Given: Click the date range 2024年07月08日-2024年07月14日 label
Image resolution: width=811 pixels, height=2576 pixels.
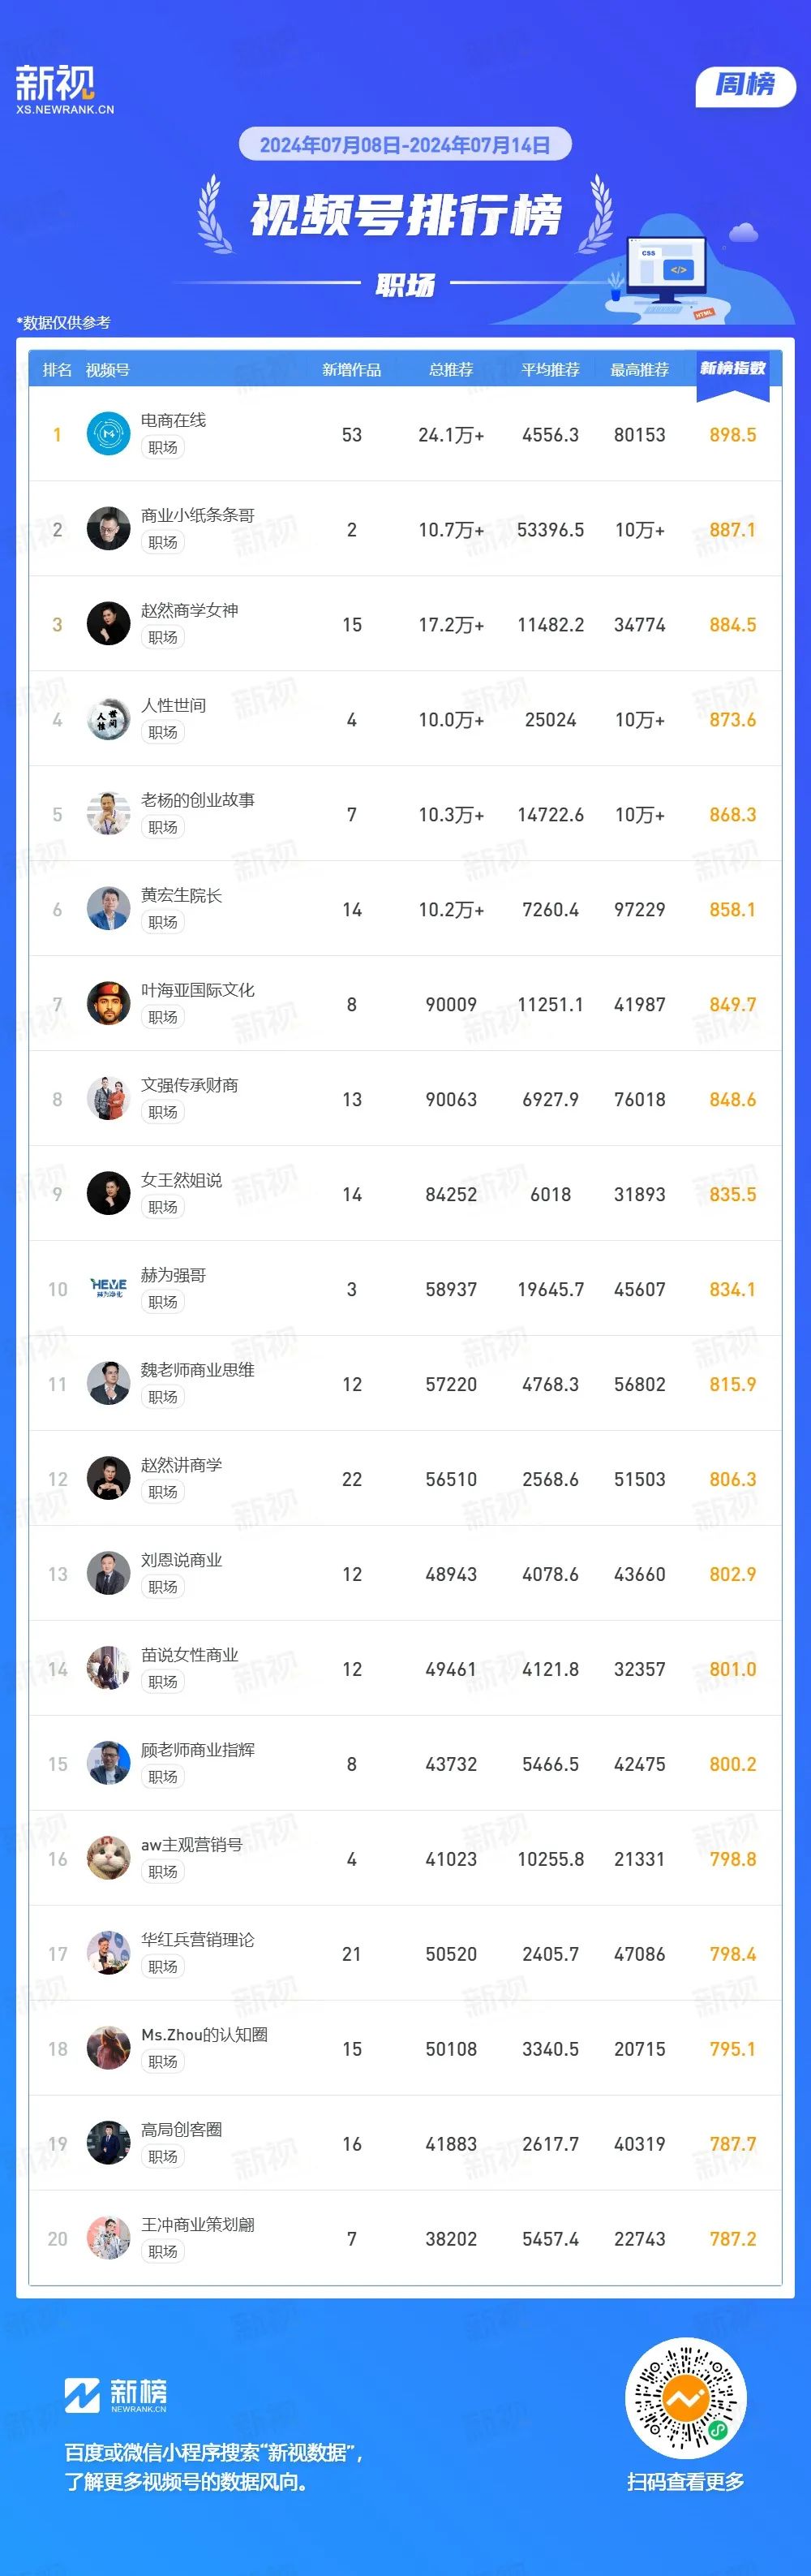Looking at the screenshot, I should [405, 145].
